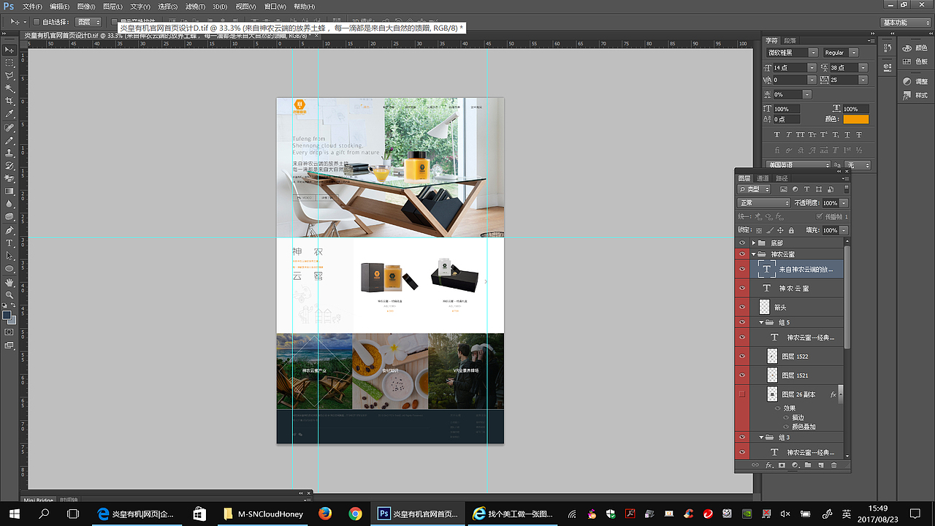The height and width of the screenshot is (526, 935).
Task: Hide the 组 5 group
Action: 742,322
